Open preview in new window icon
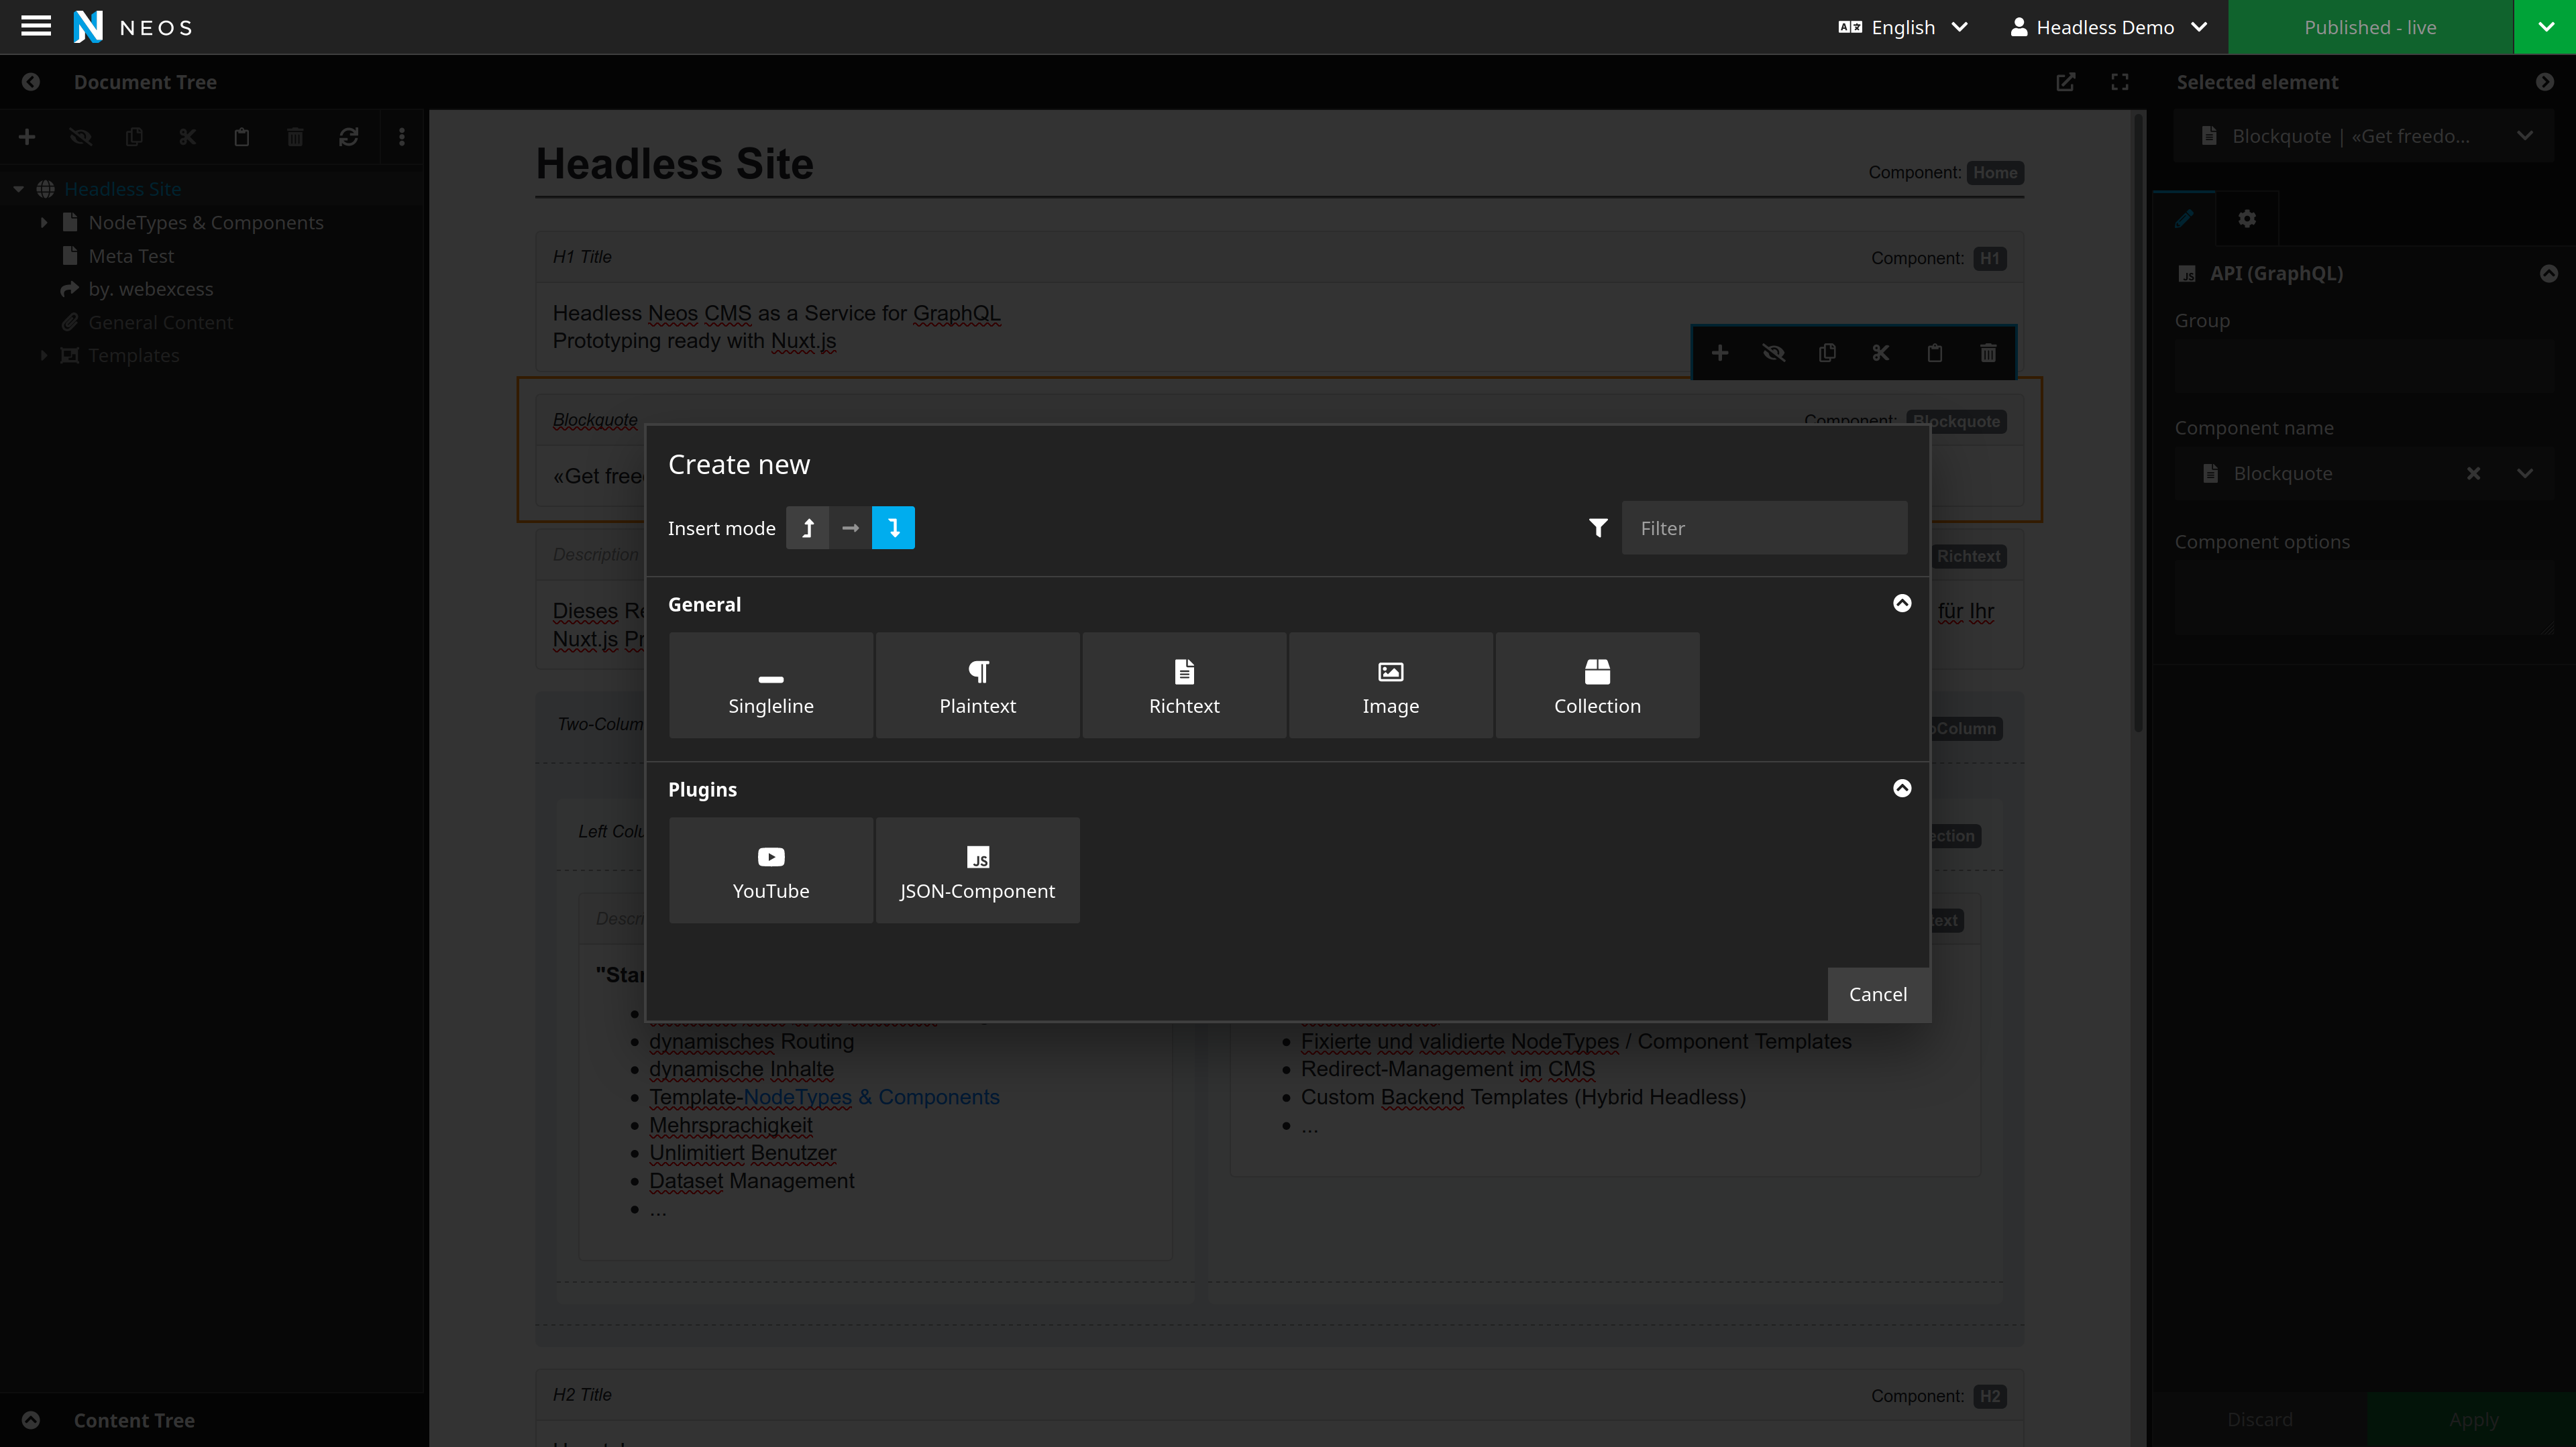Viewport: 2576px width, 1447px height. coord(2066,82)
